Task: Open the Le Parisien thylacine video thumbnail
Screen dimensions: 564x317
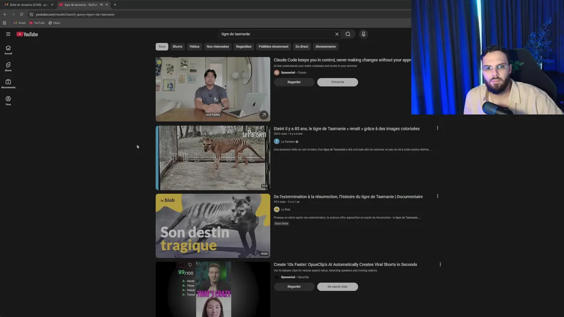Action: (x=213, y=158)
